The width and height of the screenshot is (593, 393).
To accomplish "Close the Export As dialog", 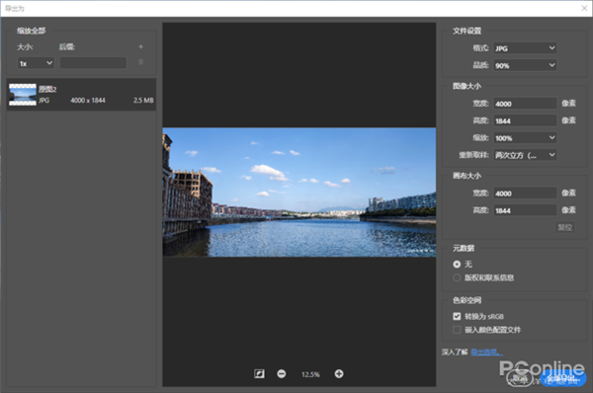I will 584,8.
